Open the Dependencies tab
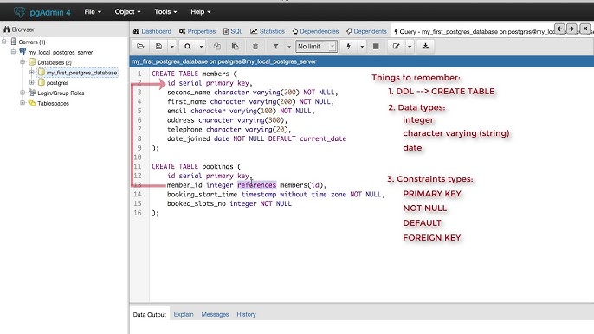Viewport: 594px width, 334px height. pyautogui.click(x=315, y=31)
